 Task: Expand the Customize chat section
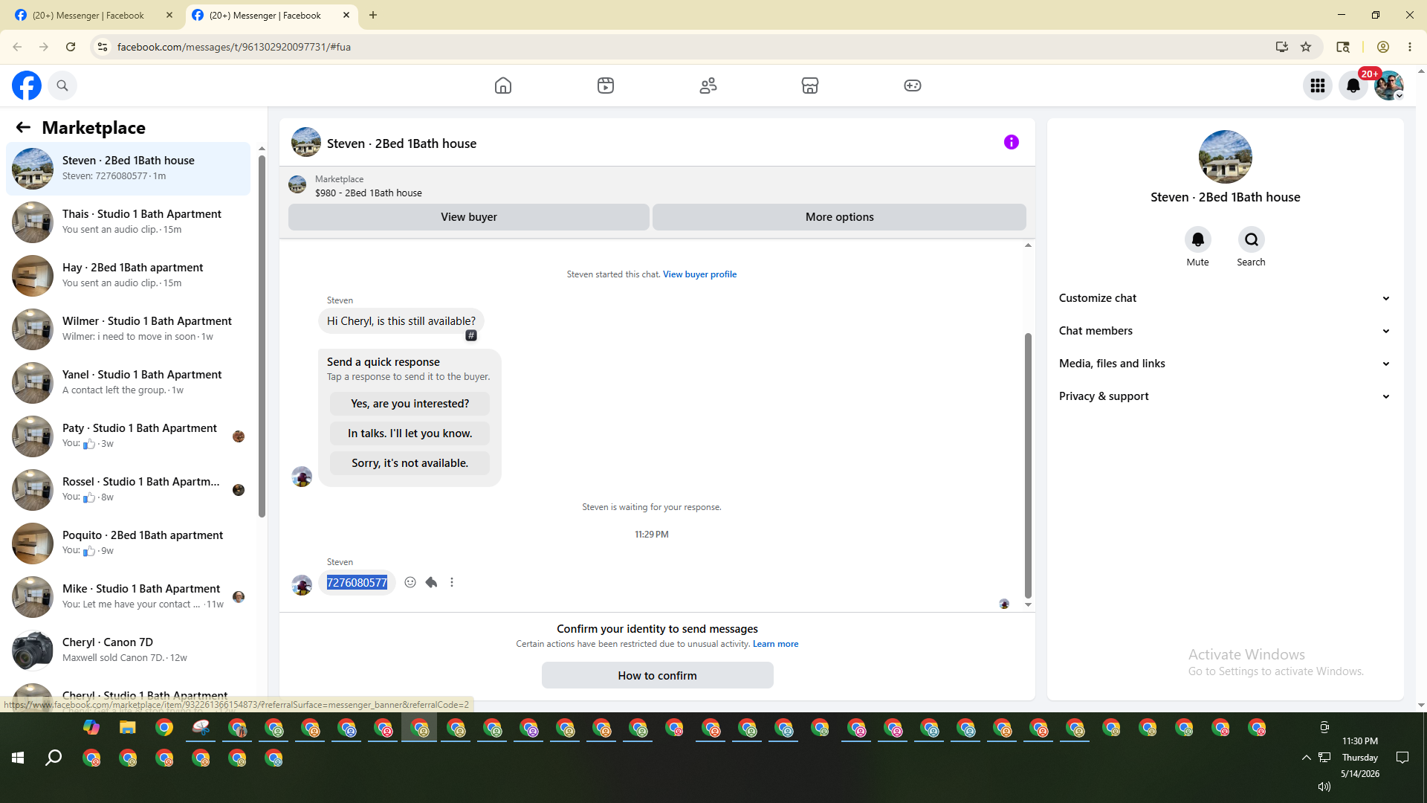1225,298
